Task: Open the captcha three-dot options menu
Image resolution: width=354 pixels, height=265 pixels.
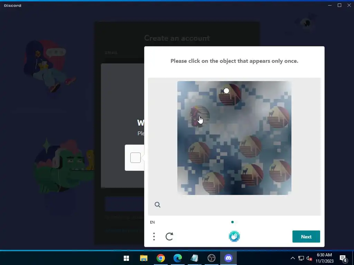Action: pyautogui.click(x=154, y=236)
